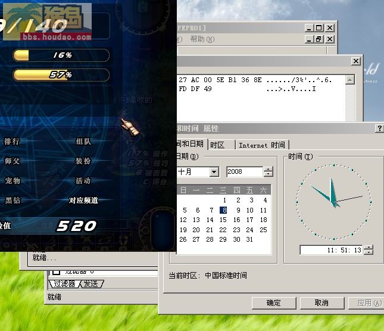Decrease the year with spinner down arrow
Viewport: 384px width, 331px height.
coord(269,174)
